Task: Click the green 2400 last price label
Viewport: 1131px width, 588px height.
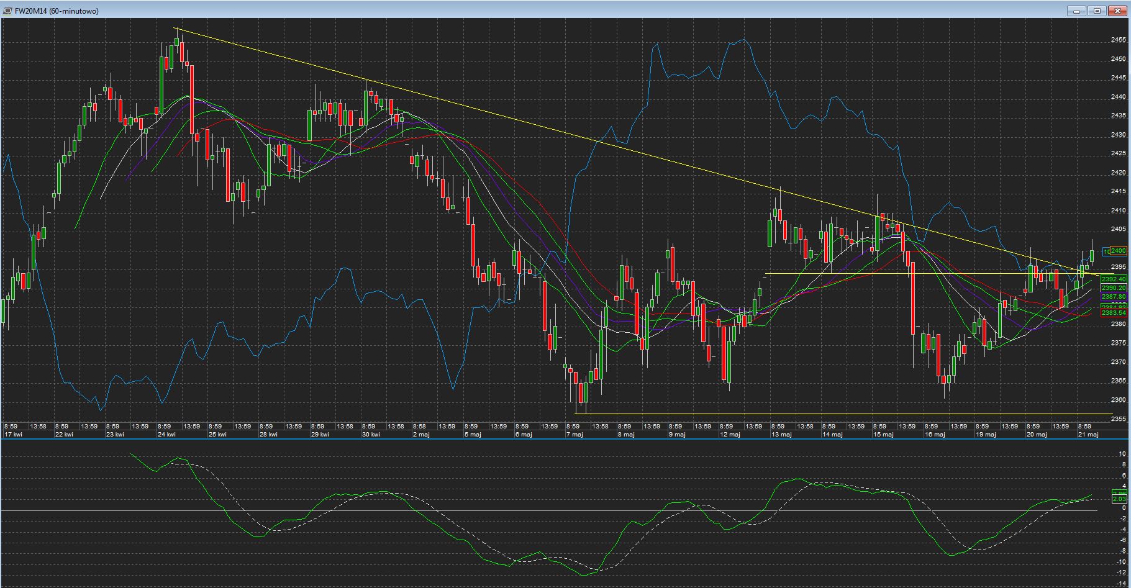Action: pos(1118,251)
